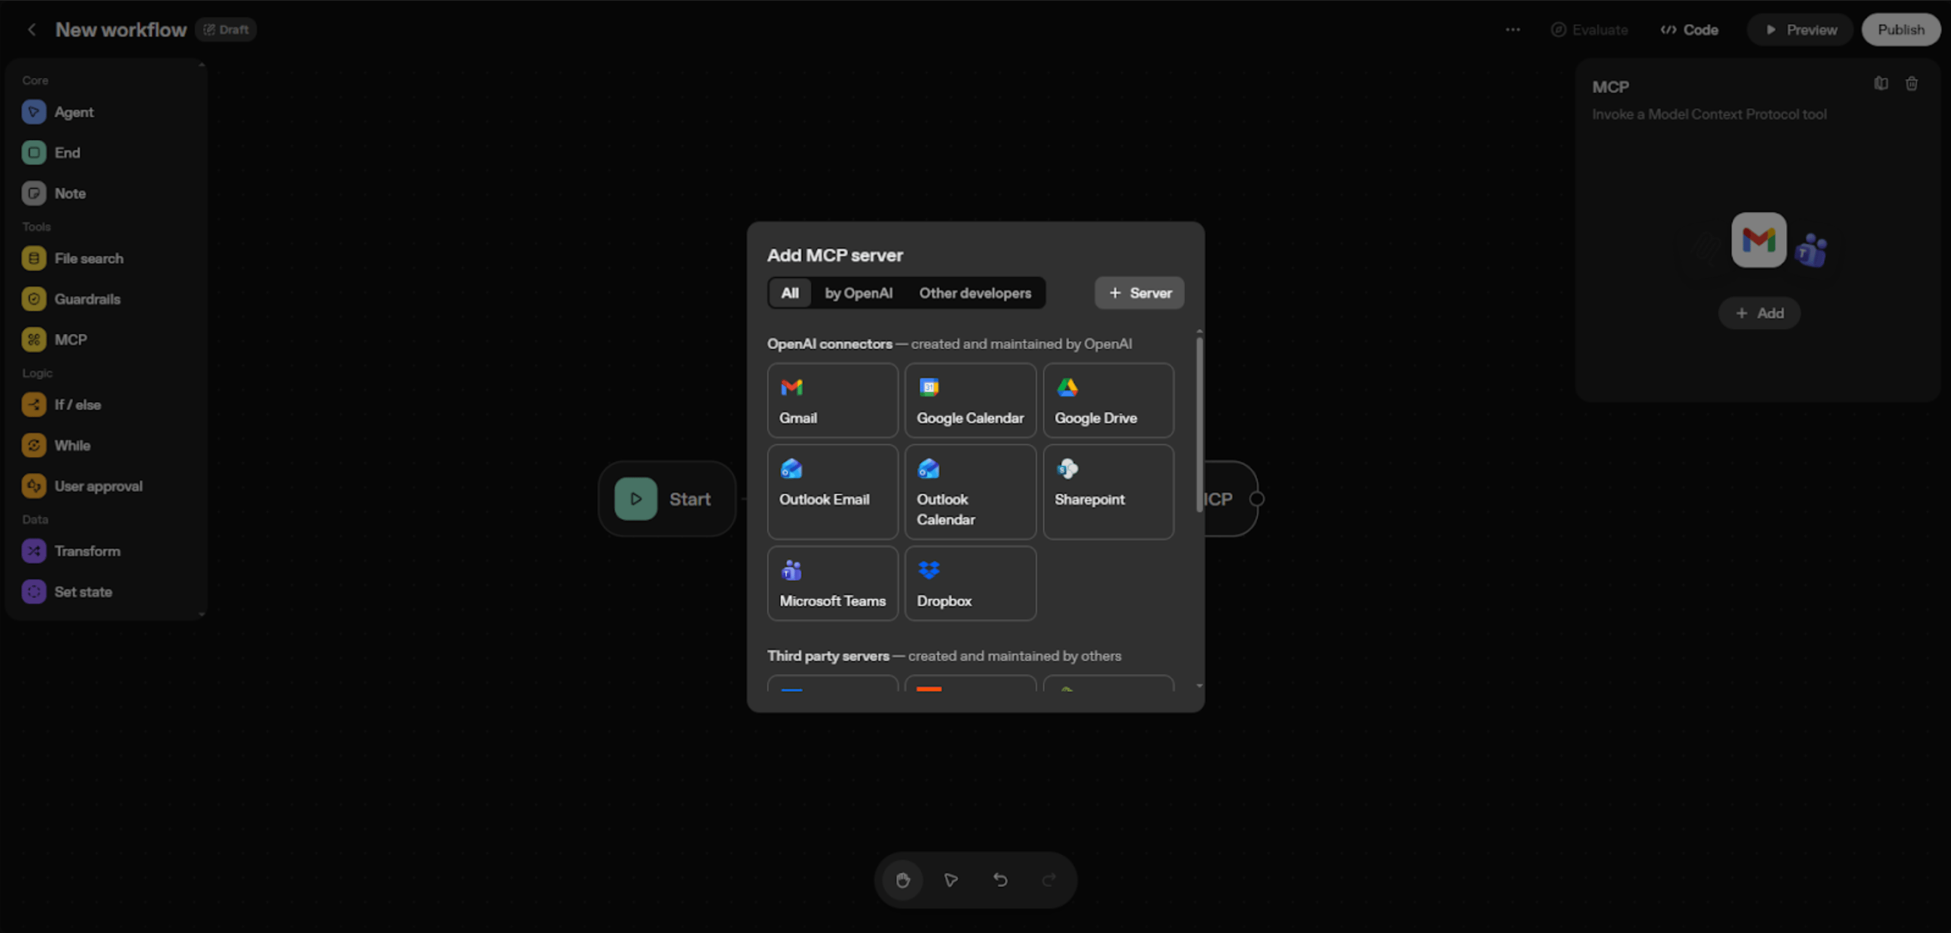1951x933 pixels.
Task: Choose the Gmail connector card
Action: [832, 400]
